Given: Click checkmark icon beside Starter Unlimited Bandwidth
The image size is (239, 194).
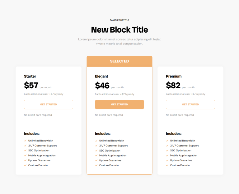Looking at the screenshot, I should [x=25, y=141].
